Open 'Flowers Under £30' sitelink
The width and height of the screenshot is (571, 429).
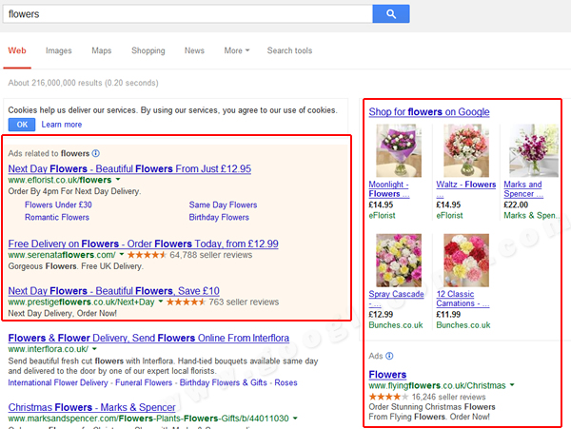(x=58, y=205)
